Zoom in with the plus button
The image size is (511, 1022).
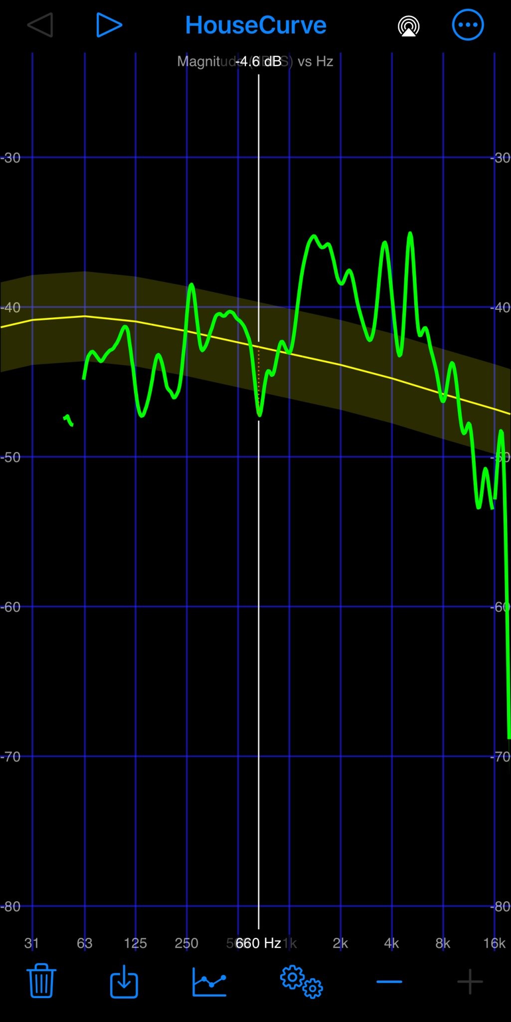pyautogui.click(x=470, y=982)
